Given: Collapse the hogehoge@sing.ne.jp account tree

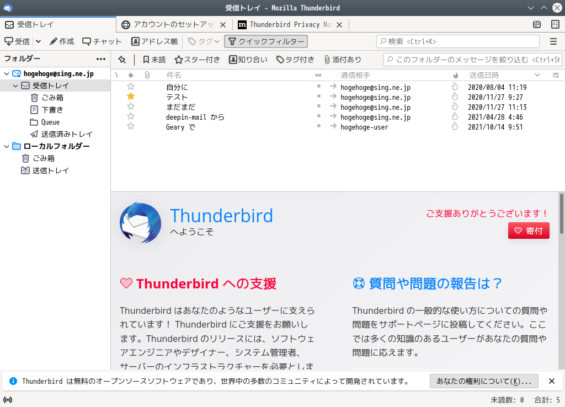Looking at the screenshot, I should pyautogui.click(x=7, y=74).
